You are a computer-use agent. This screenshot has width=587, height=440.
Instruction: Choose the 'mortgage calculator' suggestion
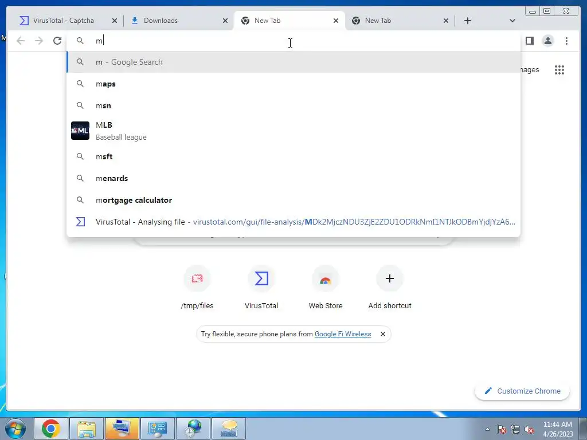click(293, 200)
